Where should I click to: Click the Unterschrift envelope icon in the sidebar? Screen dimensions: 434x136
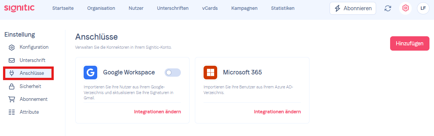click(x=12, y=60)
